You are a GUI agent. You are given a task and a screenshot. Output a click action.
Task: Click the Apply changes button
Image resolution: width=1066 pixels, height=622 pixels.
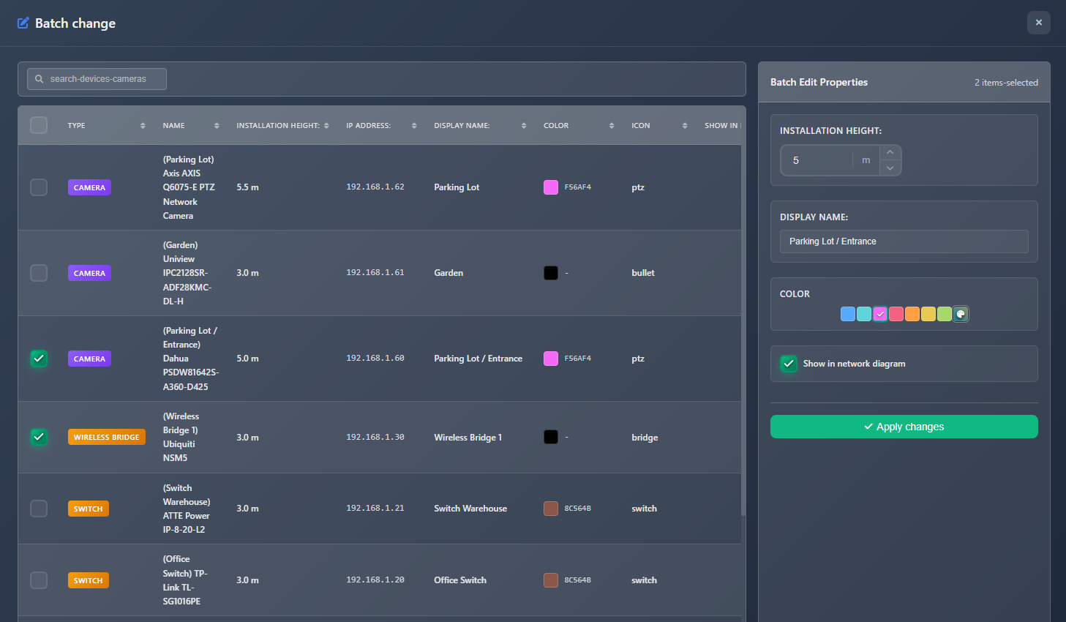click(x=904, y=427)
